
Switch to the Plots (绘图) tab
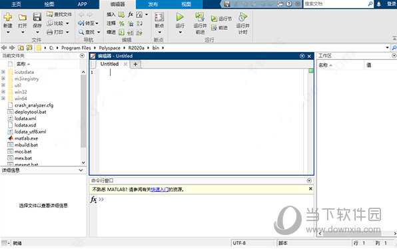49,4
